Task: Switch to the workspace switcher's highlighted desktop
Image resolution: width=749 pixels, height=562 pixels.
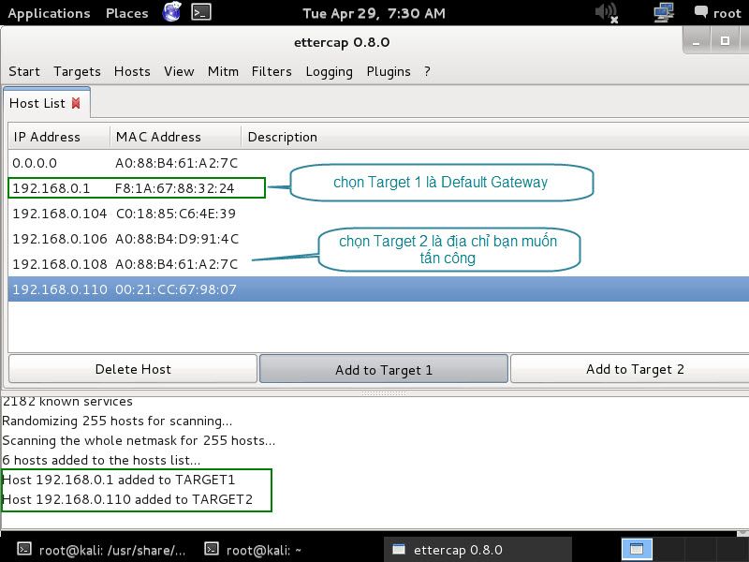Action: (x=637, y=549)
